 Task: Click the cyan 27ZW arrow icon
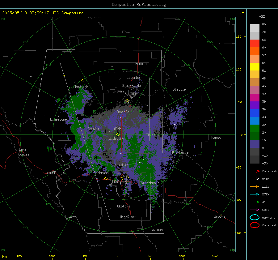point(255,194)
